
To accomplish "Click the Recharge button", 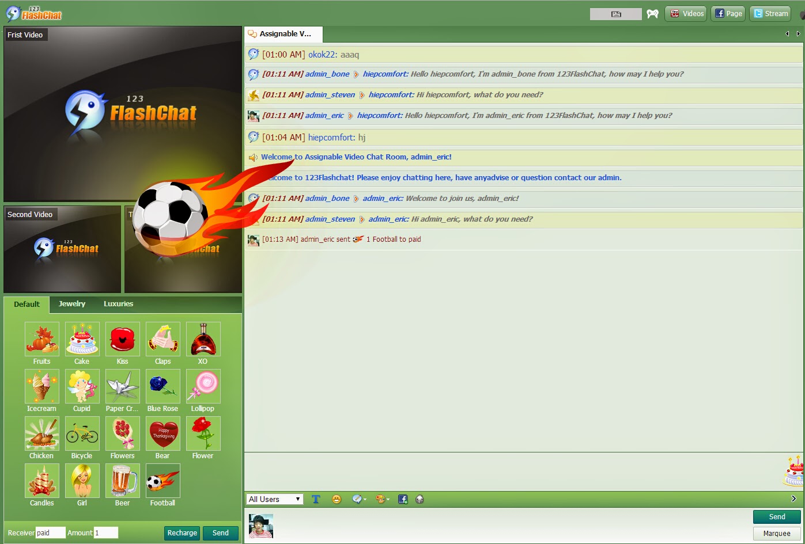I will coord(182,533).
